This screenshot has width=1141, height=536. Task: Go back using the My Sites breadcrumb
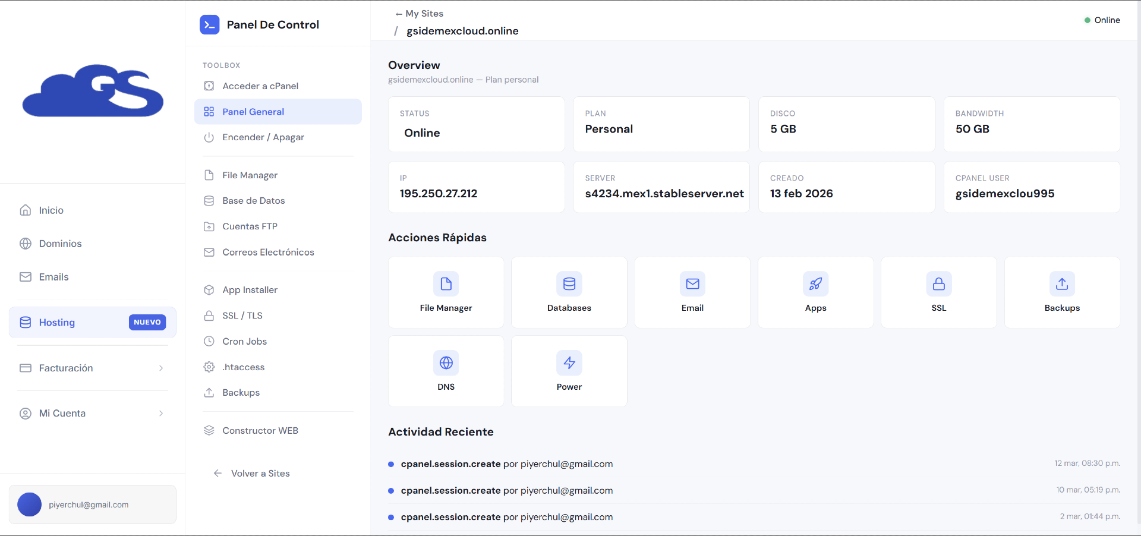click(419, 13)
